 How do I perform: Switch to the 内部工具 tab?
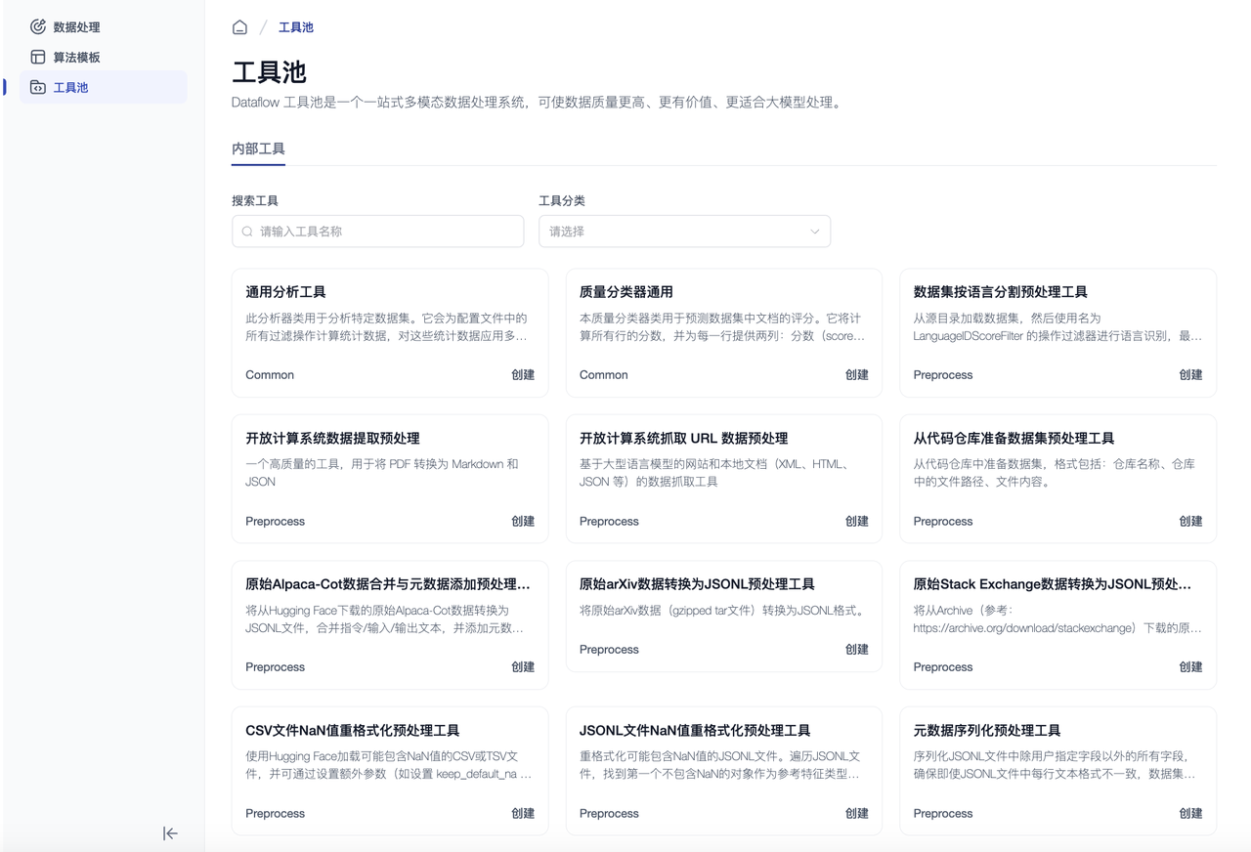(258, 149)
